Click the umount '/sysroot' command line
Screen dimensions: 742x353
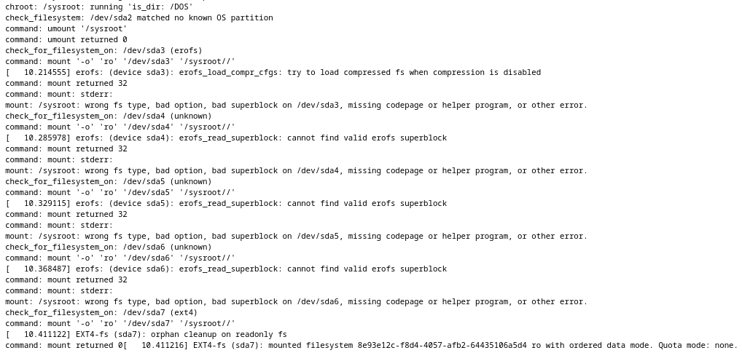coord(66,28)
